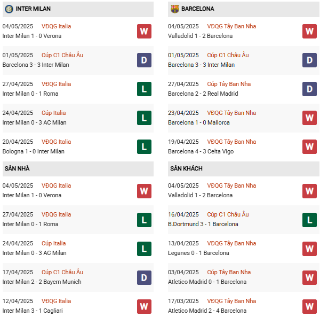320x317 pixels.
Task: Click the L badge for Inter Milan 0-1 Roma under the INTER MILAN header
Action: pyautogui.click(x=144, y=89)
